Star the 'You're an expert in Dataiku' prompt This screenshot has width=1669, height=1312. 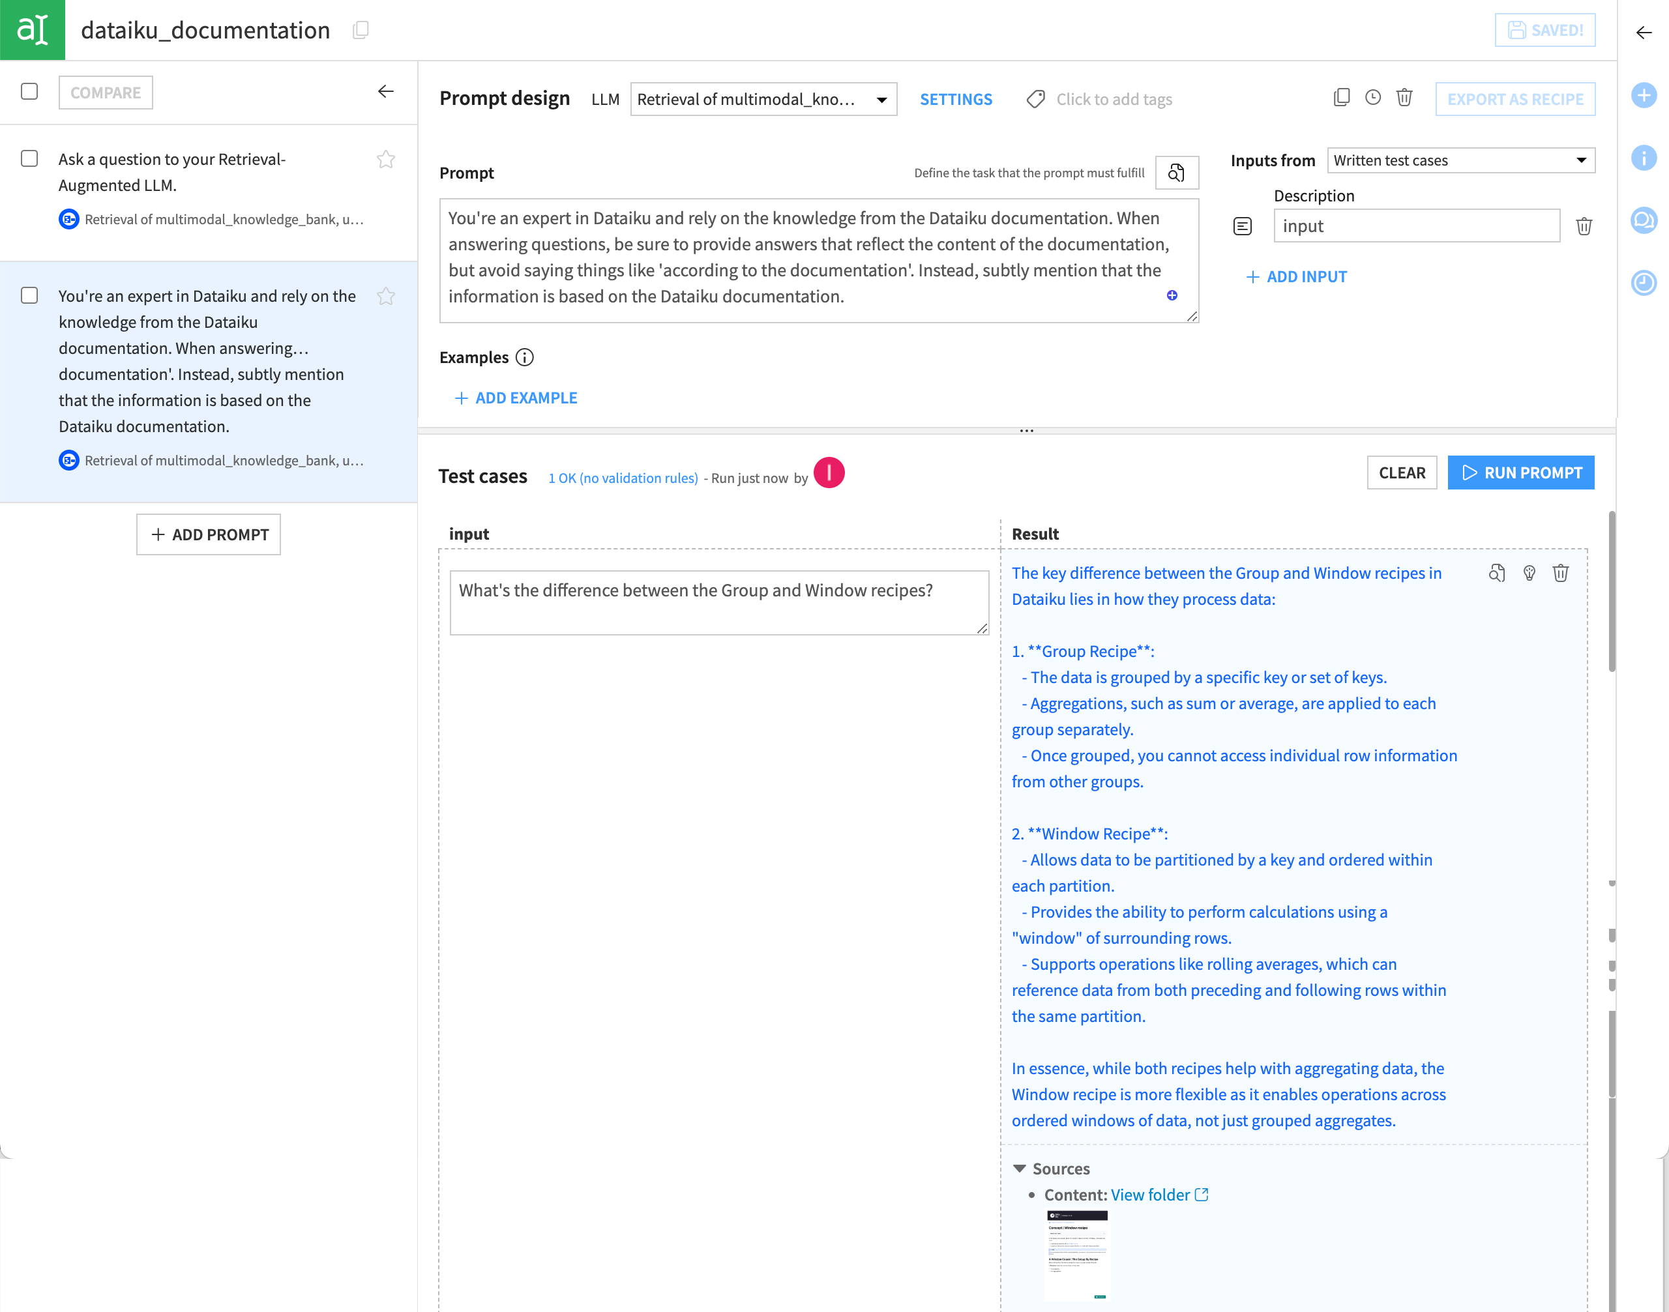(386, 296)
